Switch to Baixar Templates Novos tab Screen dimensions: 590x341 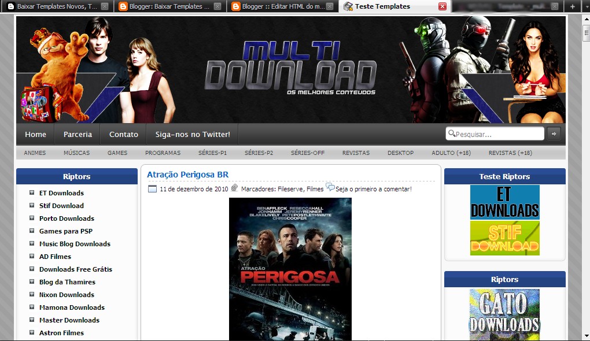click(57, 6)
